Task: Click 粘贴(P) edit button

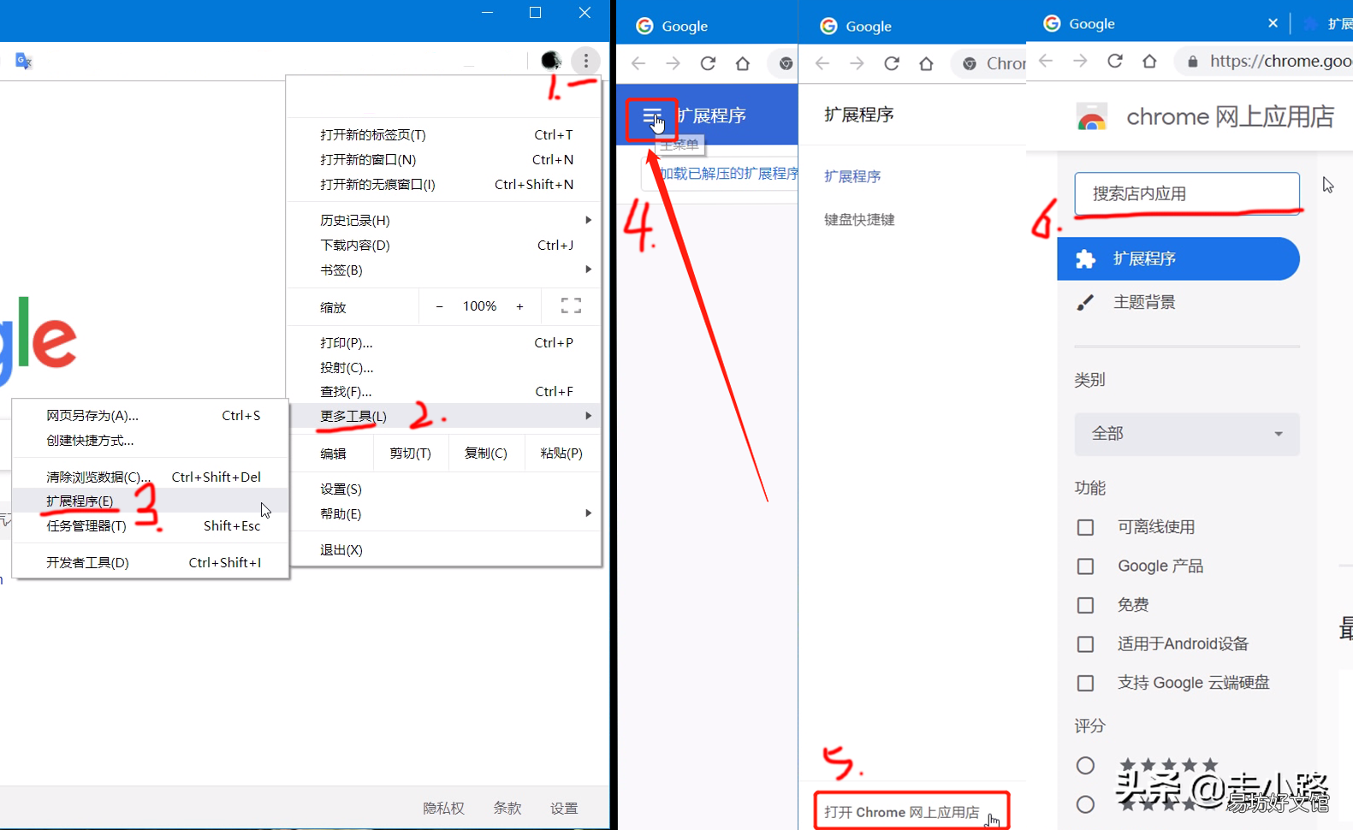Action: (x=561, y=453)
